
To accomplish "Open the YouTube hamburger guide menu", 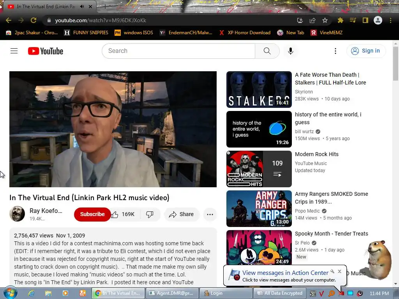I will [14, 51].
